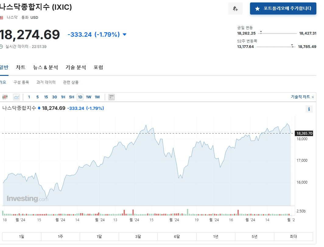This screenshot has width=324, height=247.
Task: Select the 1W interval
Action: click(x=89, y=97)
